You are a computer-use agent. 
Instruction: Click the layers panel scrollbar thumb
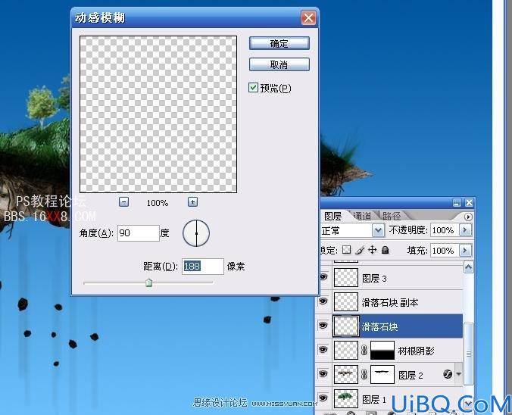(x=469, y=354)
